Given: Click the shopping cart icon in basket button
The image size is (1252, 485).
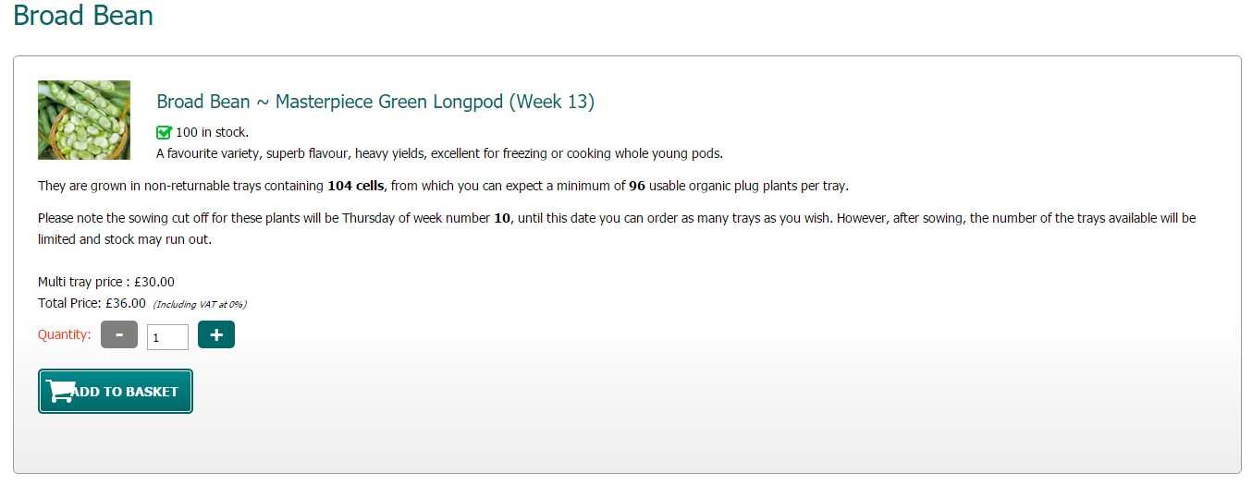Looking at the screenshot, I should coord(60,392).
